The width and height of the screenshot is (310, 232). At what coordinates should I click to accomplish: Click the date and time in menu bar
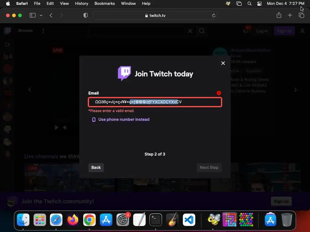(x=285, y=4)
